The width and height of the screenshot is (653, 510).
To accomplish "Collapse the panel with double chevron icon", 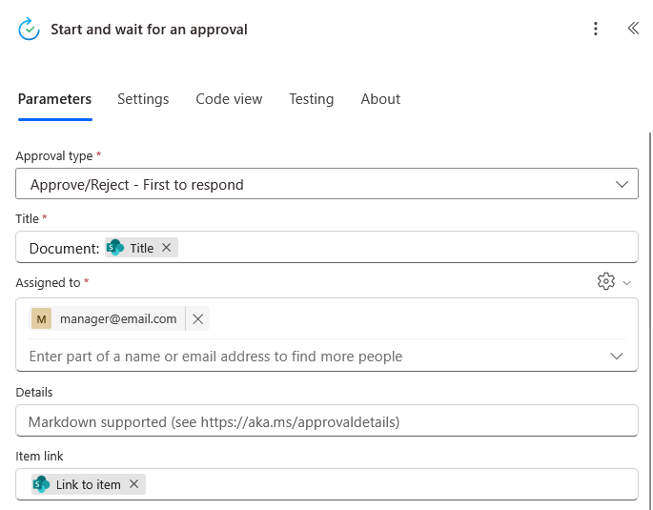I will (633, 29).
